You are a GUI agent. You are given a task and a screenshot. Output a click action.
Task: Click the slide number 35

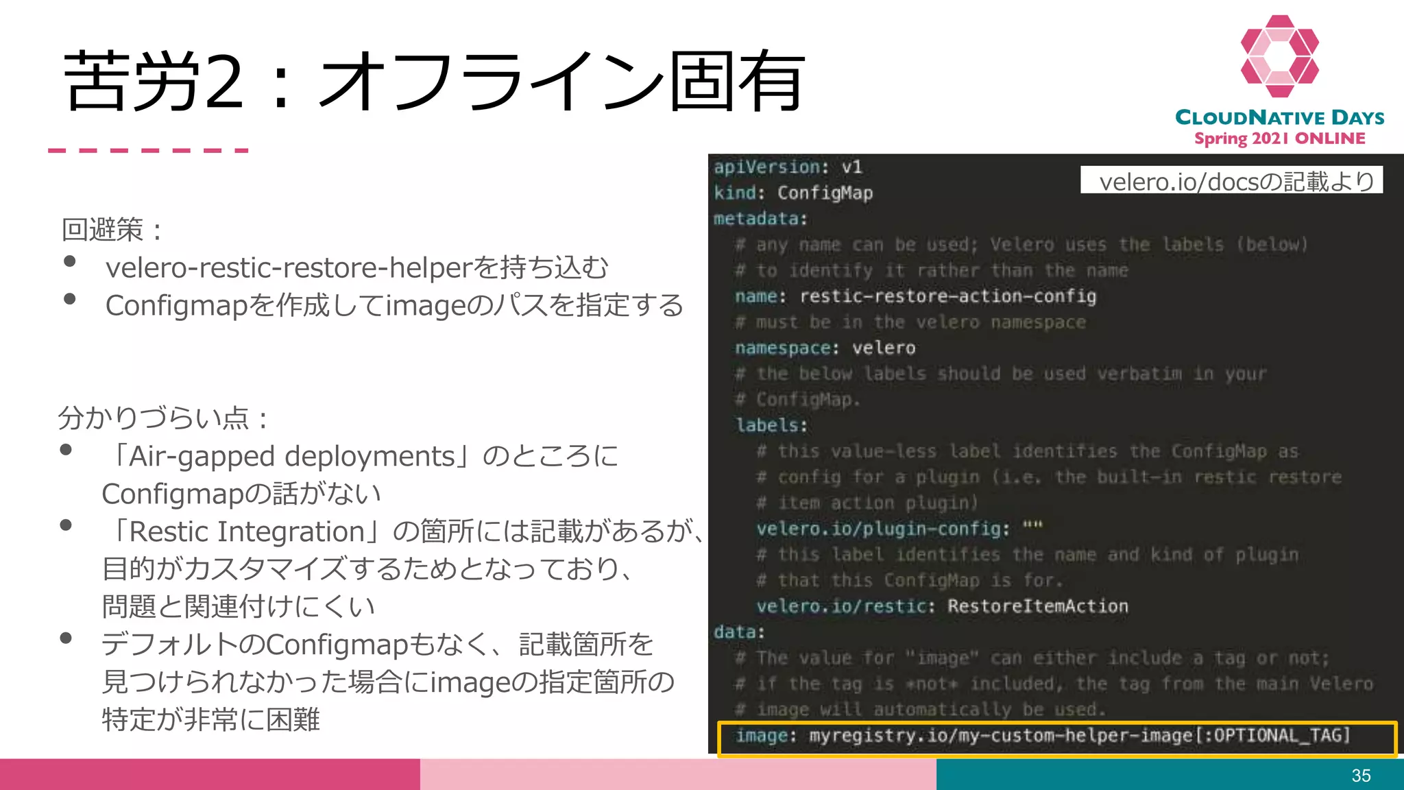point(1361,775)
